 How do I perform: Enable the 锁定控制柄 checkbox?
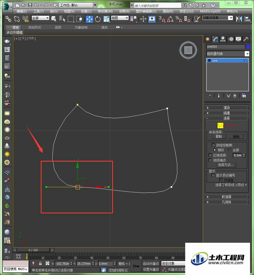tap(213, 145)
